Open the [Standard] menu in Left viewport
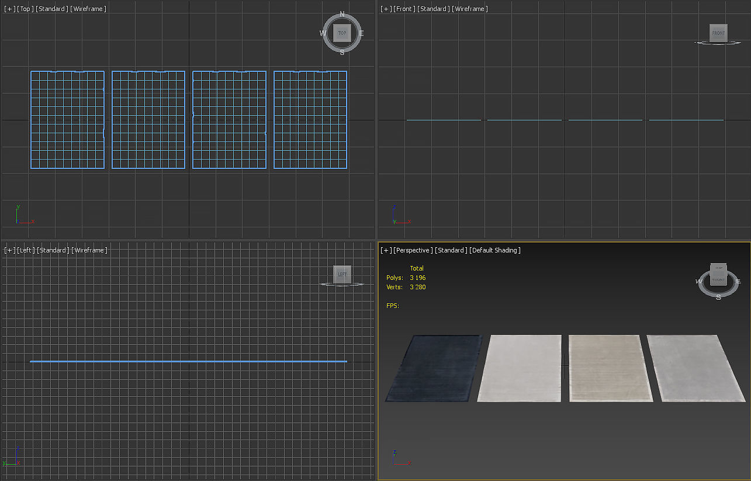The width and height of the screenshot is (751, 481). [x=52, y=250]
